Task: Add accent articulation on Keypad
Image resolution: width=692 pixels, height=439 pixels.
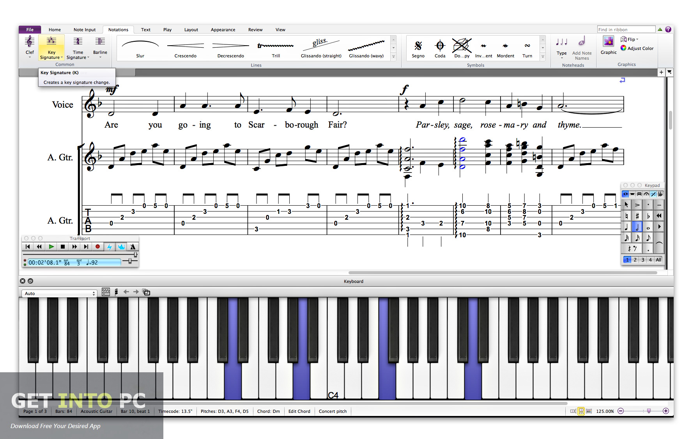Action: [x=637, y=204]
